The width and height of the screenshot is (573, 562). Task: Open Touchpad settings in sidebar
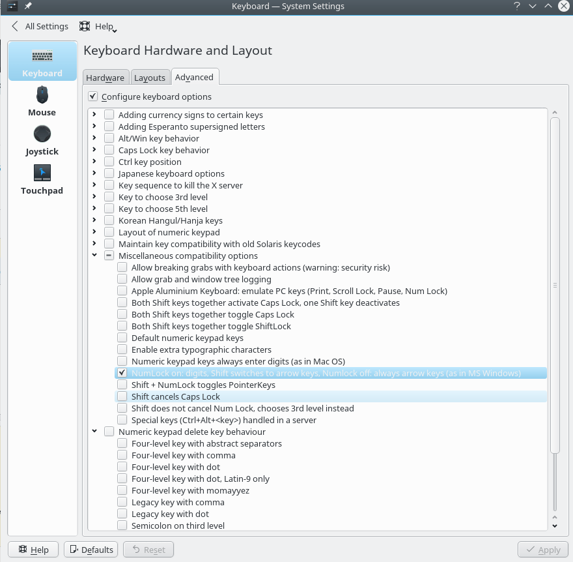click(42, 177)
